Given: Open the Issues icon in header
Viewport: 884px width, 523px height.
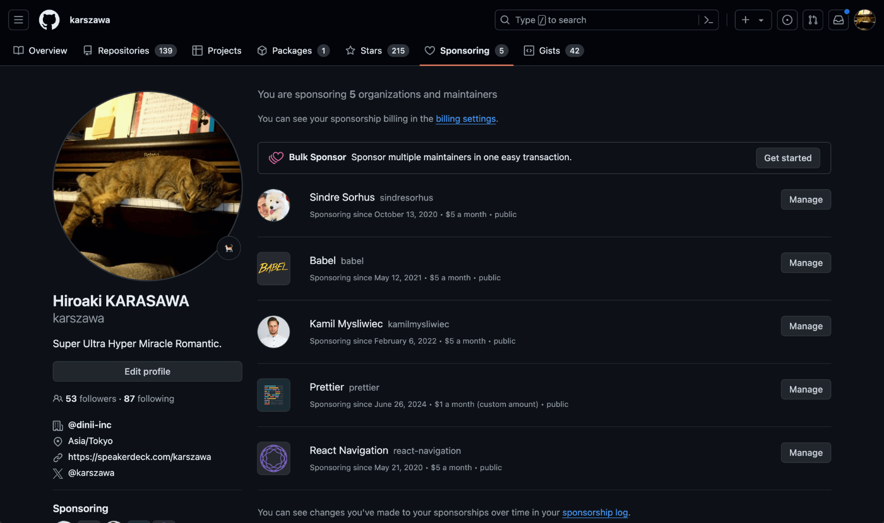Looking at the screenshot, I should click(787, 20).
